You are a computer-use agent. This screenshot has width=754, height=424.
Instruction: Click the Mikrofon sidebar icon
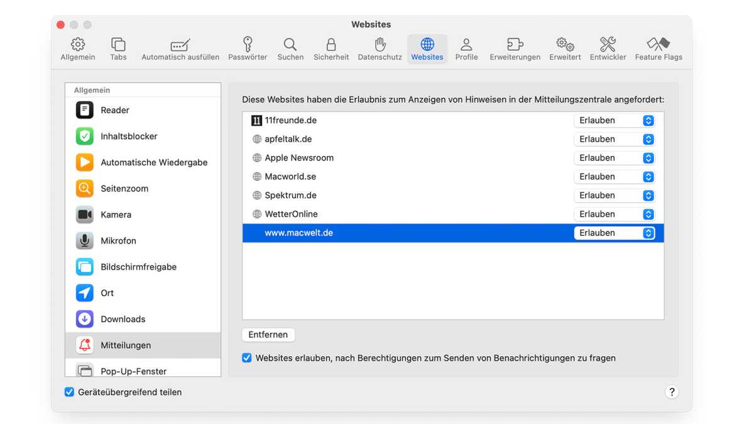pos(85,241)
